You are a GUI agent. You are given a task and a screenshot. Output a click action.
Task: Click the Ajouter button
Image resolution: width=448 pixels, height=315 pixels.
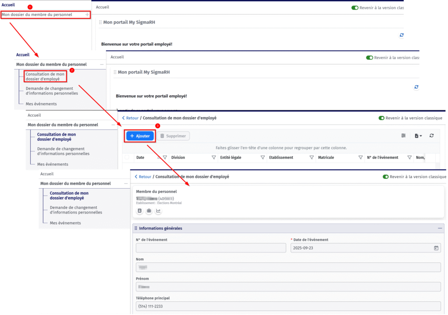(140, 136)
